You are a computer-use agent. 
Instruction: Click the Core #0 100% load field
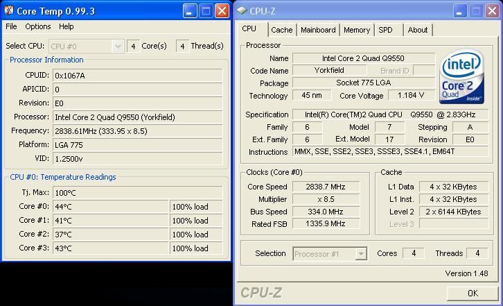(x=196, y=207)
